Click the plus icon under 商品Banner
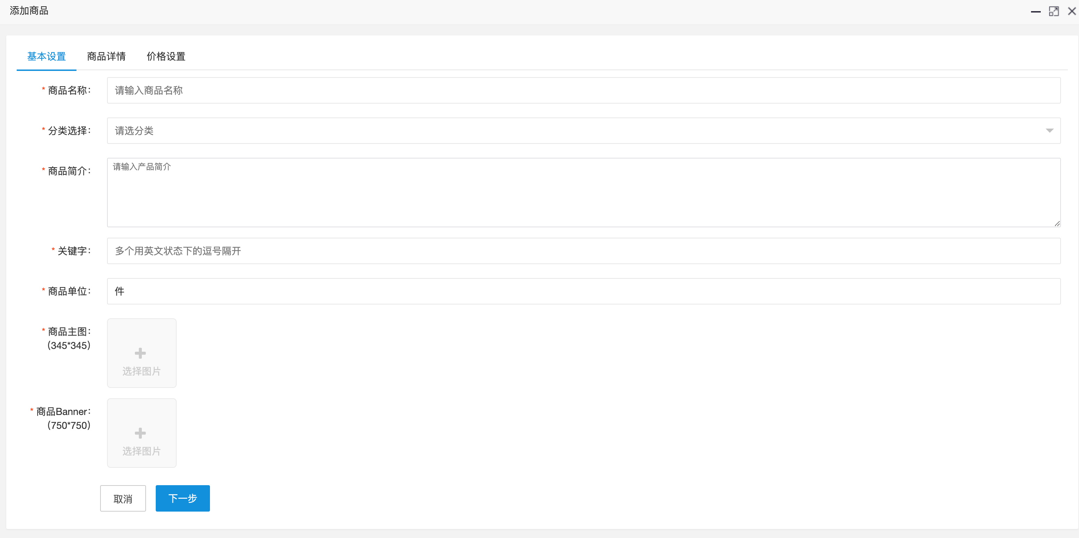Screen dimensions: 1079x538 click(140, 433)
